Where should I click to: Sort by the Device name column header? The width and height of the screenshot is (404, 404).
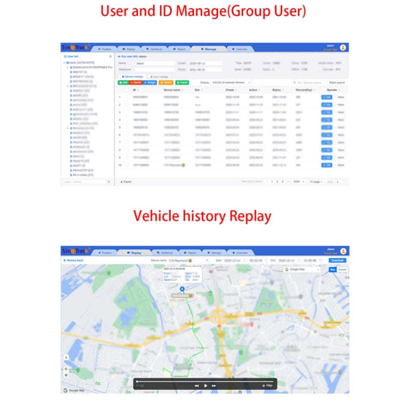[x=173, y=90]
